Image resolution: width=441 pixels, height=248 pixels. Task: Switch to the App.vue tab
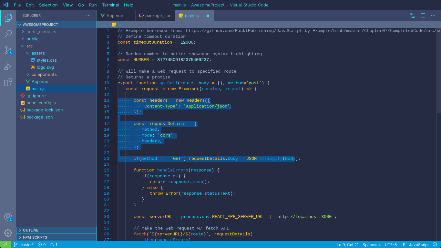click(116, 15)
